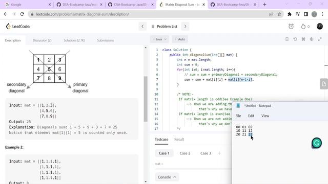The width and height of the screenshot is (328, 184).
Task: Switch to the Result tab
Action: (x=179, y=140)
